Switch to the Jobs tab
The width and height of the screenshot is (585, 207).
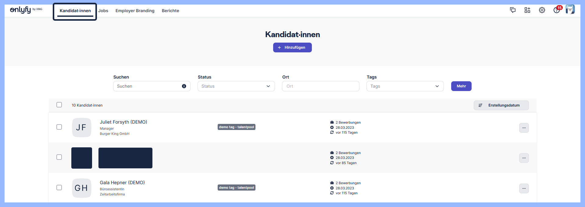click(x=103, y=11)
